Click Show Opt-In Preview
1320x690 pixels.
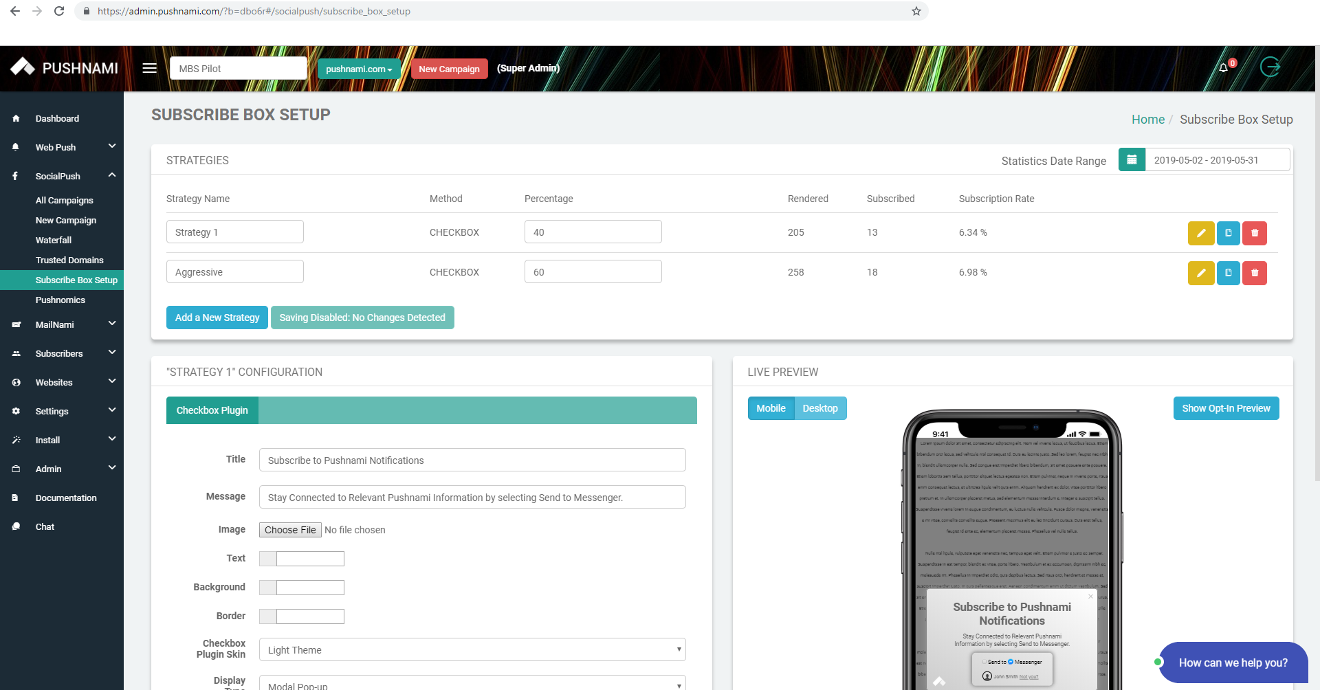pyautogui.click(x=1226, y=408)
